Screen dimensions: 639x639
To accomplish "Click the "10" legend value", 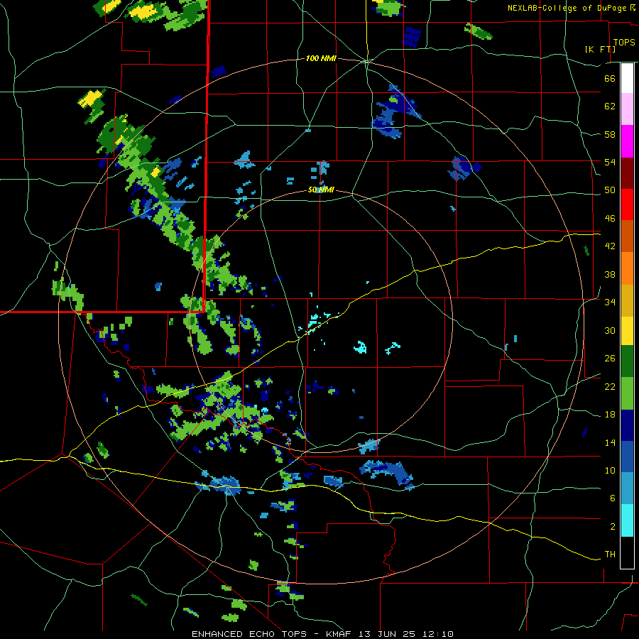I will click(610, 471).
